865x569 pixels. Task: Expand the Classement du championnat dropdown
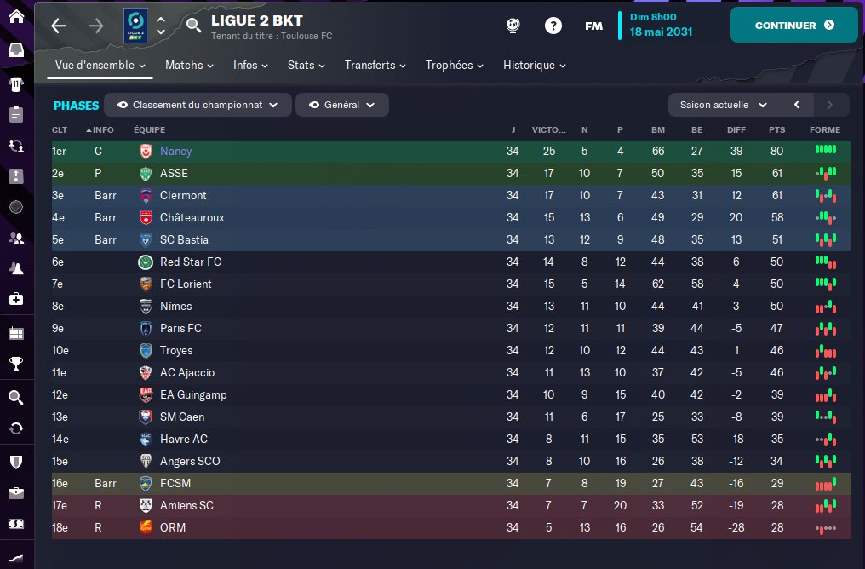pos(198,105)
